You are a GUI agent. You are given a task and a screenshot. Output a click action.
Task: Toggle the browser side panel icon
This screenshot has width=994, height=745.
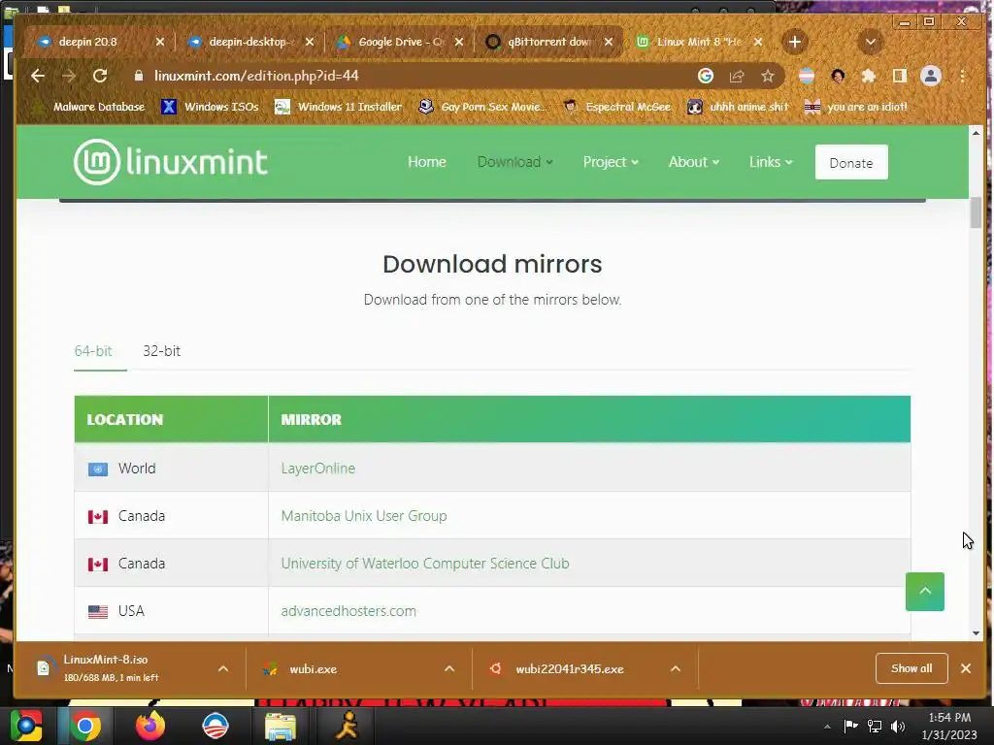899,76
